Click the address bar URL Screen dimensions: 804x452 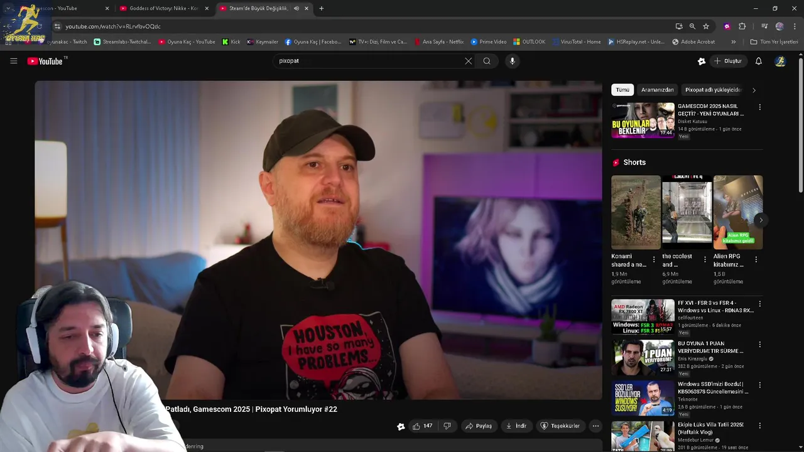(x=113, y=26)
